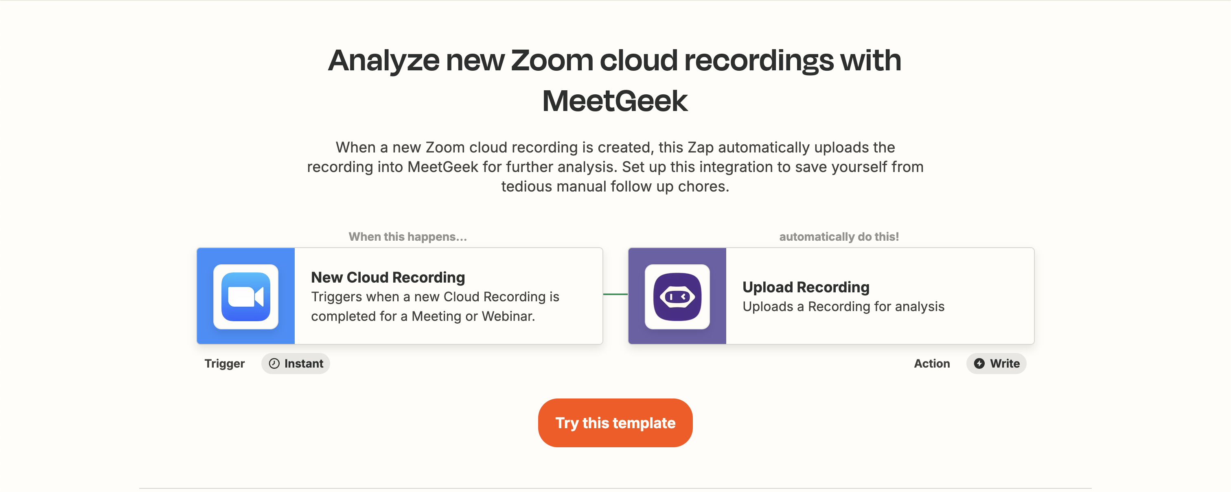1231x492 pixels.
Task: Click "Uploads a Recording for analysis" text
Action: coord(843,306)
